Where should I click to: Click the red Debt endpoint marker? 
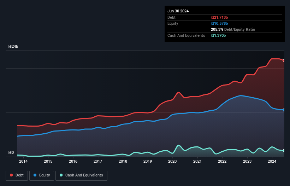[284, 61]
